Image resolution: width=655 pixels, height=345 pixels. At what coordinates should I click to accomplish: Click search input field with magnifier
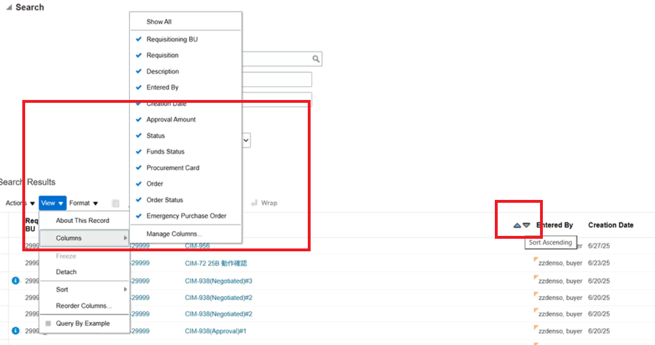282,59
